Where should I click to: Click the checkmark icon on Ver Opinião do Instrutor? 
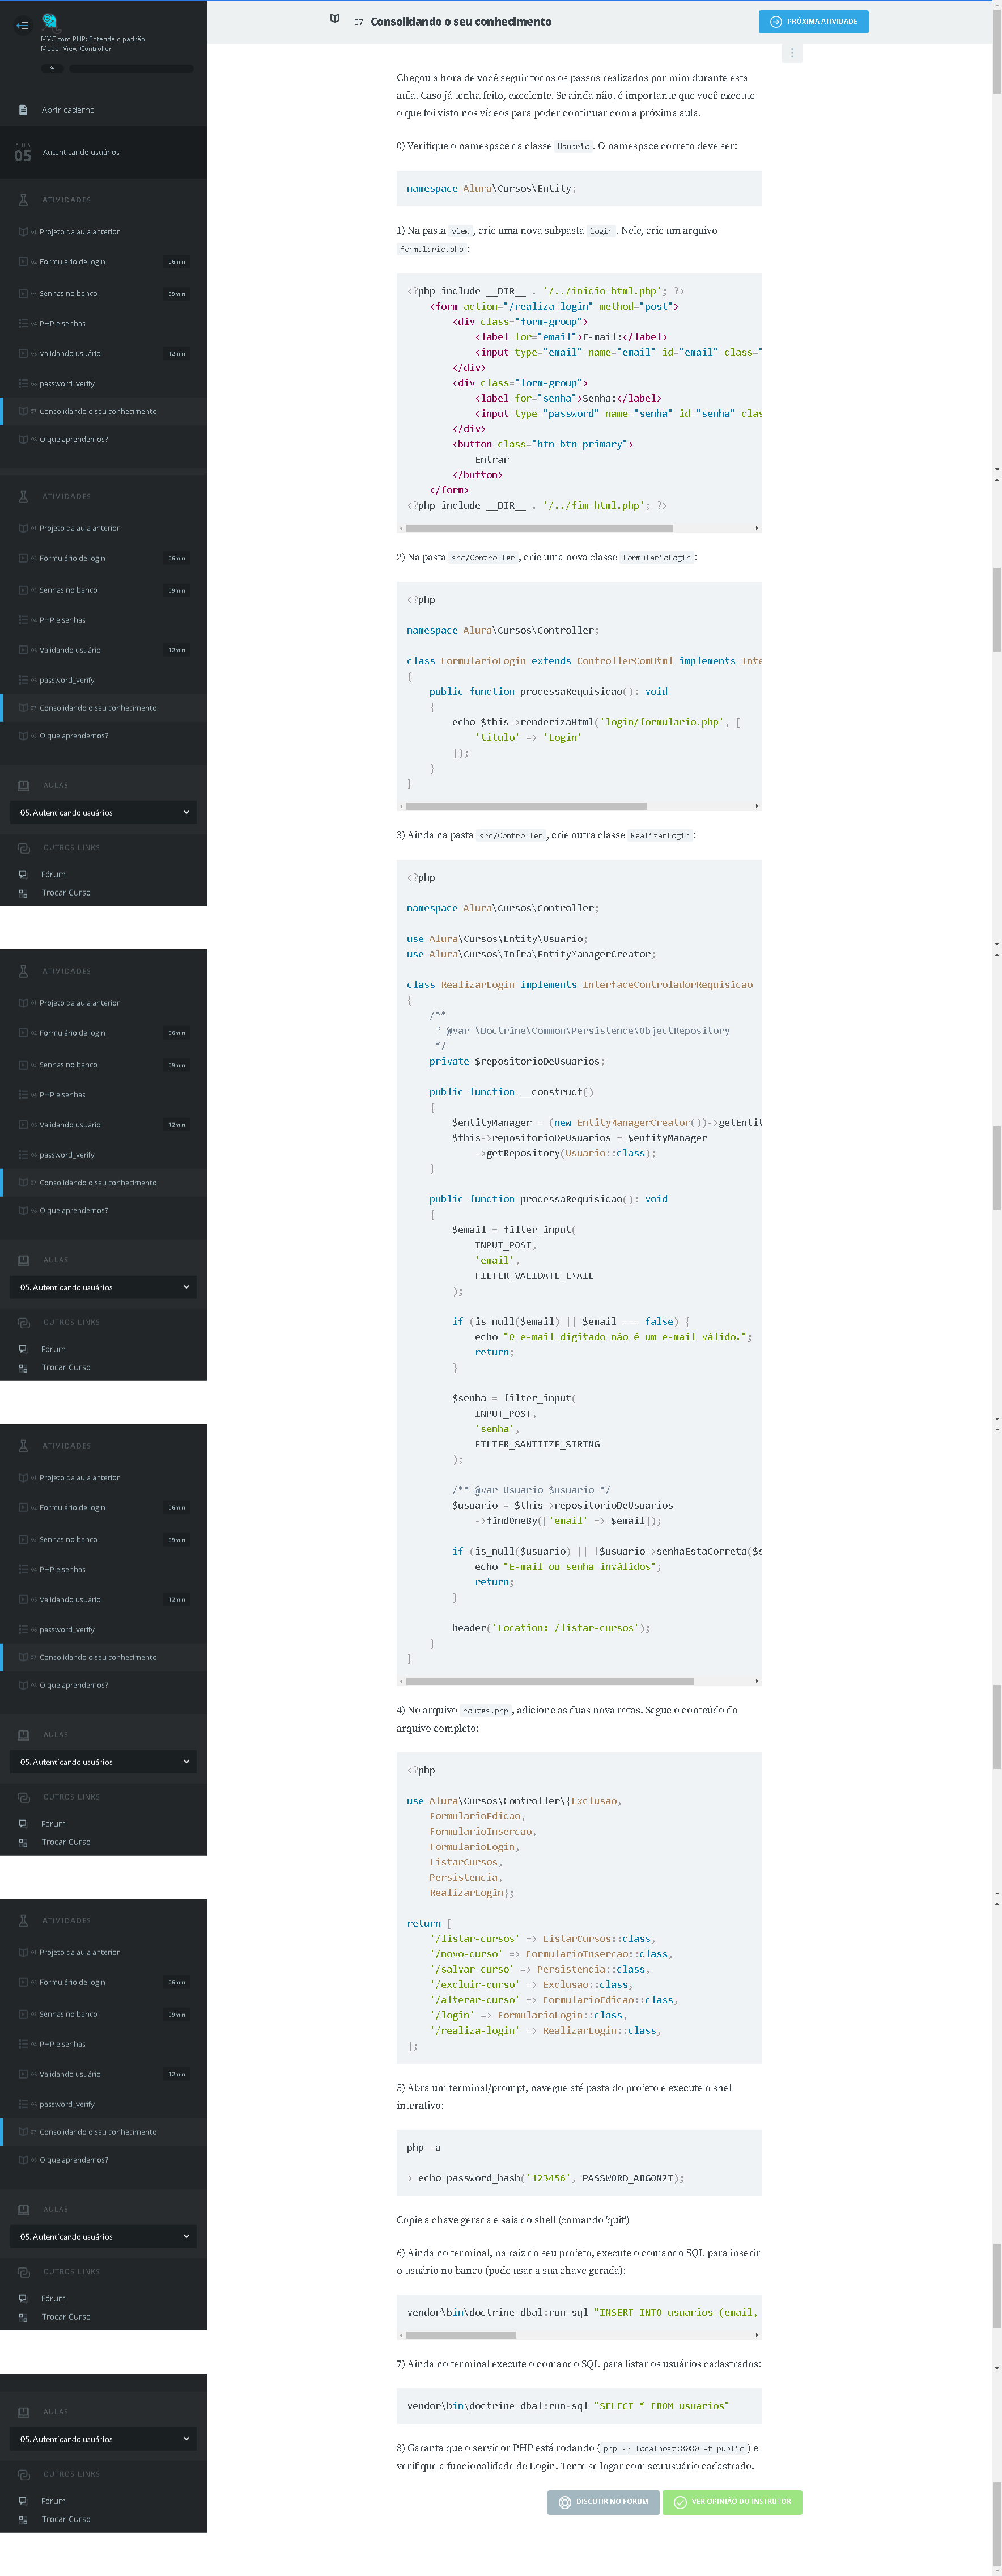680,2501
